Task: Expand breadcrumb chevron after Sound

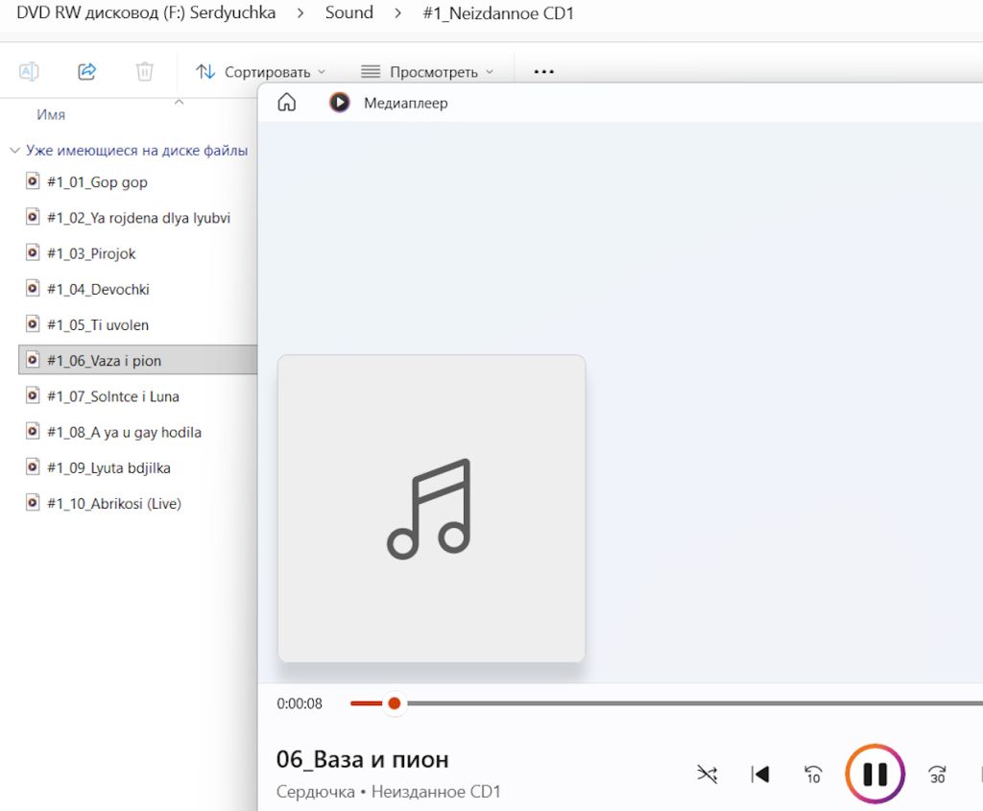Action: coord(398,13)
